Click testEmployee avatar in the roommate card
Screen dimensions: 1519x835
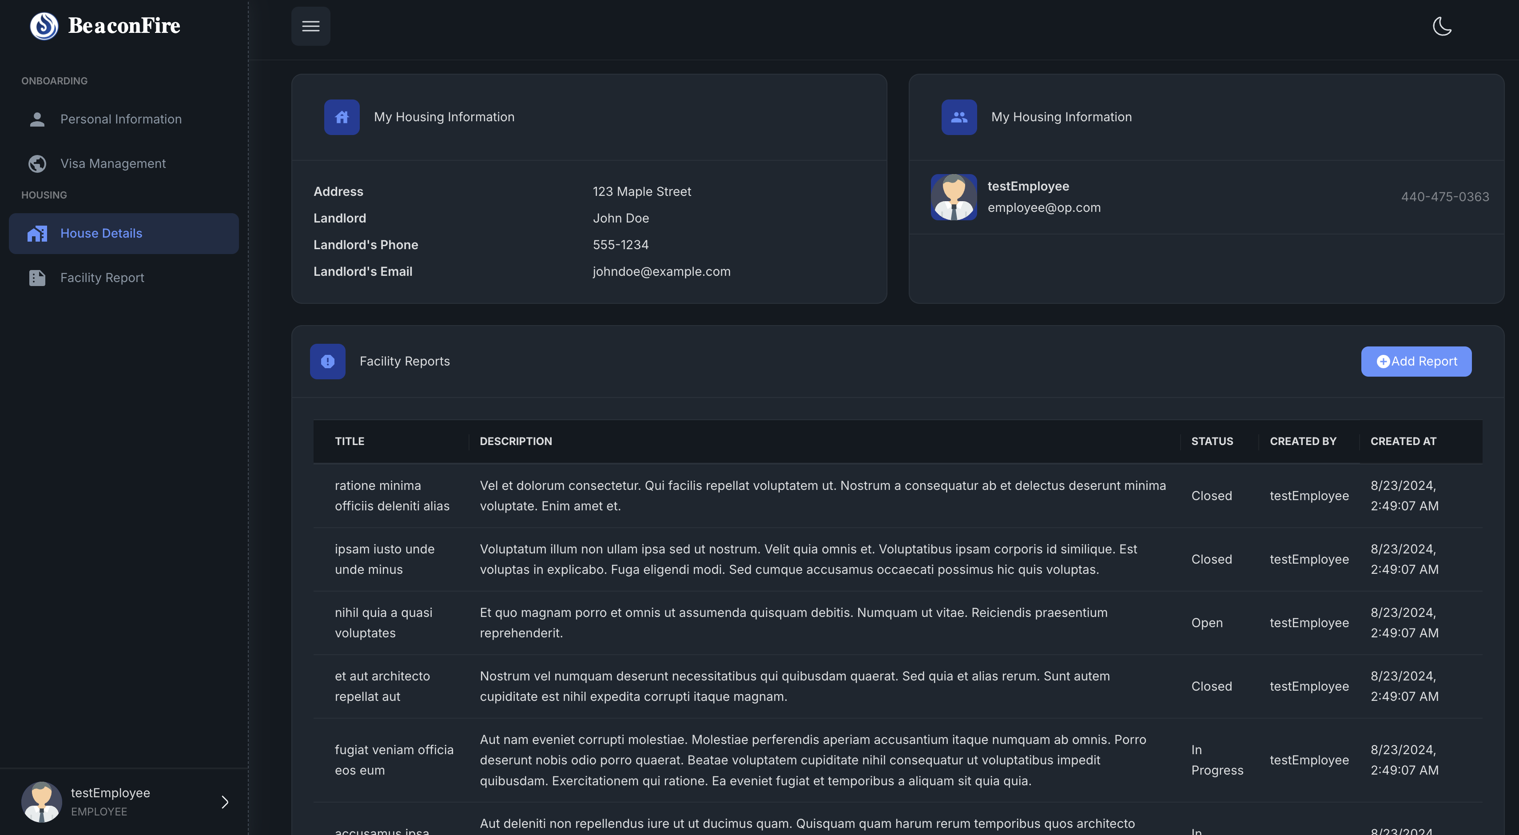[954, 197]
